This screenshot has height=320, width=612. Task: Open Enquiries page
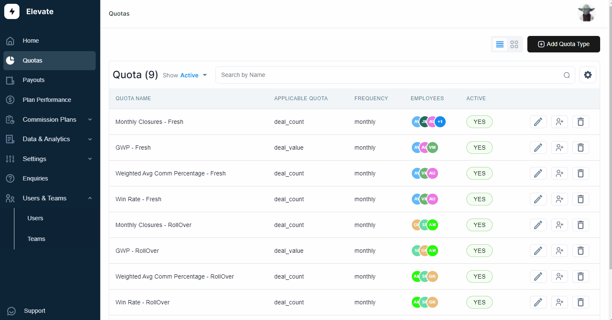(50, 178)
